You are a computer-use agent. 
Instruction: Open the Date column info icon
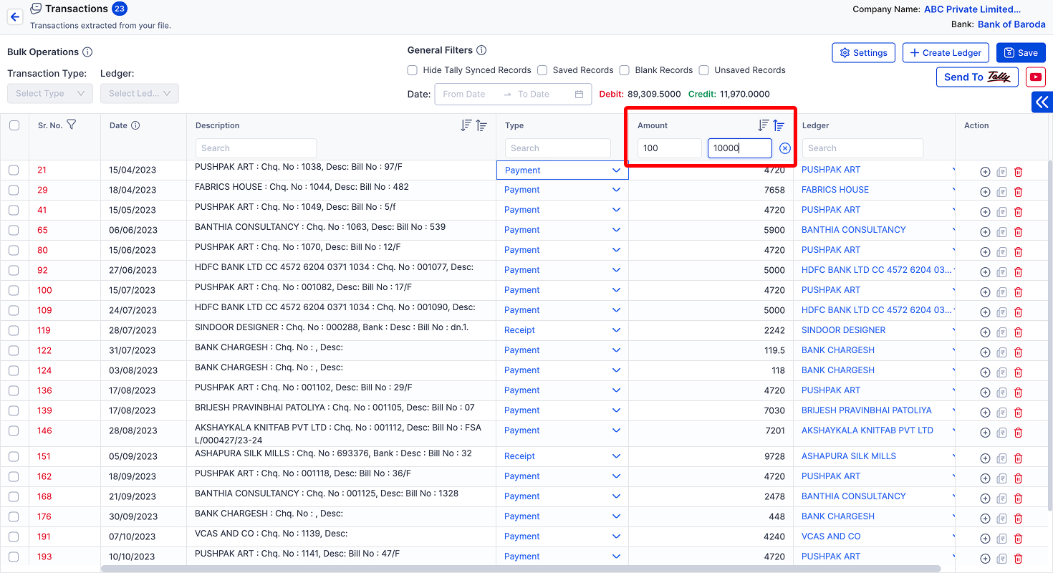[x=135, y=125]
